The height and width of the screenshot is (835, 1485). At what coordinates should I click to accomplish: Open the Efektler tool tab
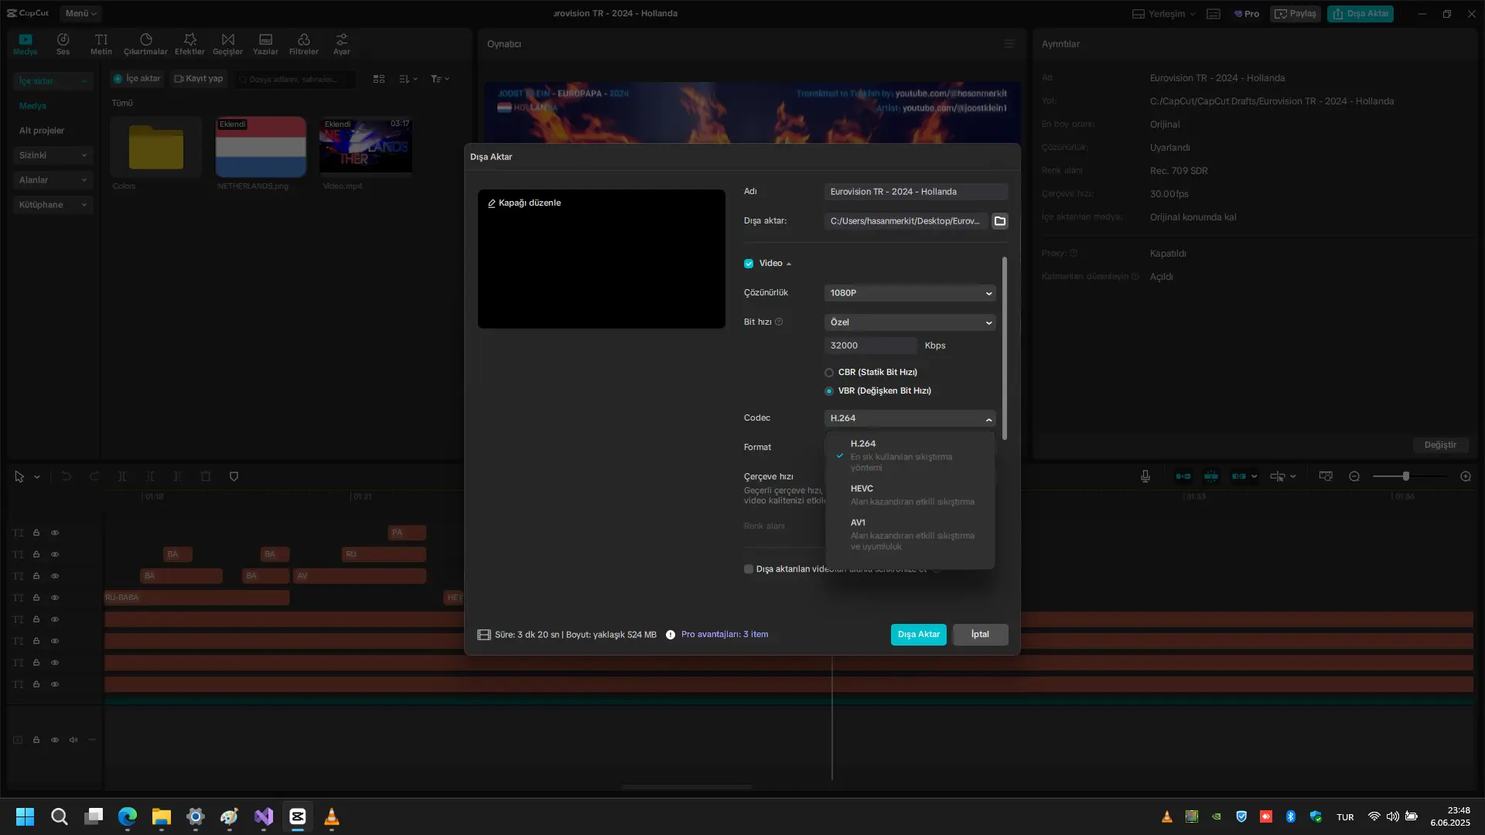[x=189, y=44]
